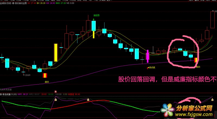Viewport: 217px width, 119px height.
Task: Click the 拐点启动主图 indicator name
Action: [21, 3]
